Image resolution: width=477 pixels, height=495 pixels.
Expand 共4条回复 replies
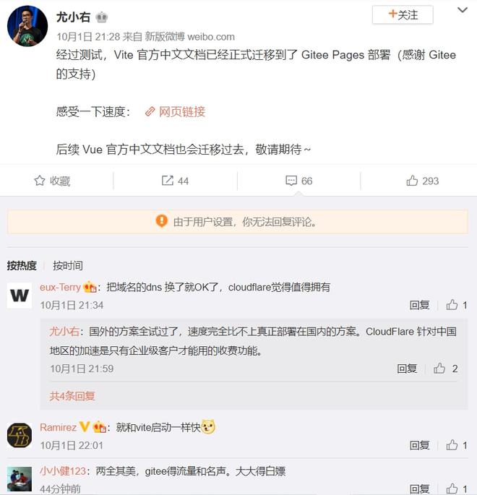tap(72, 396)
